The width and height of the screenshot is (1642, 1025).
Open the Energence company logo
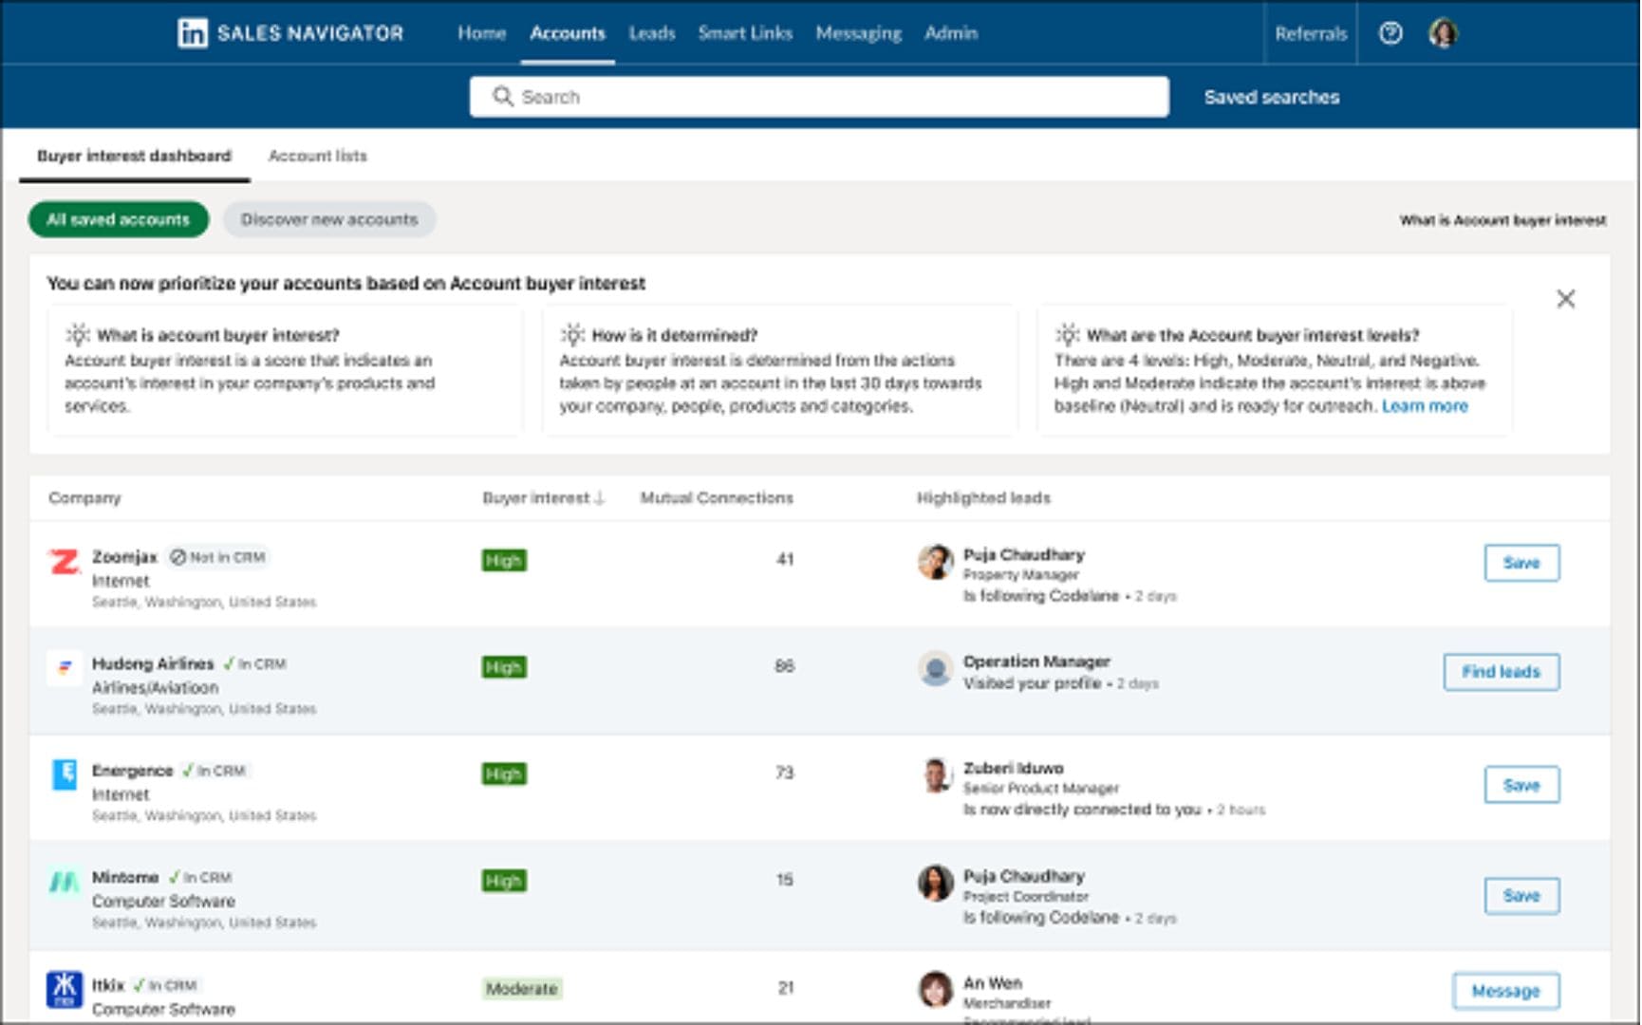(65, 775)
